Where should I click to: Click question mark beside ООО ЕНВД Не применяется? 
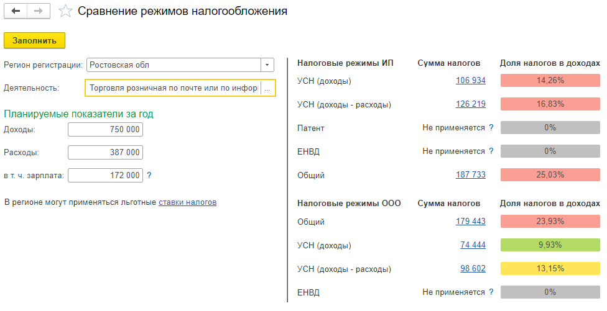[x=491, y=292]
